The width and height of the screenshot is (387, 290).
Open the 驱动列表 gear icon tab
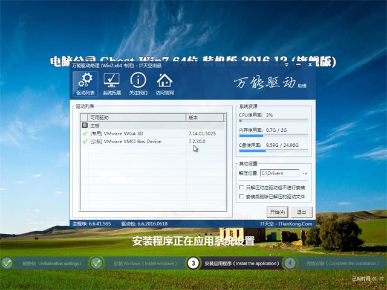point(85,84)
